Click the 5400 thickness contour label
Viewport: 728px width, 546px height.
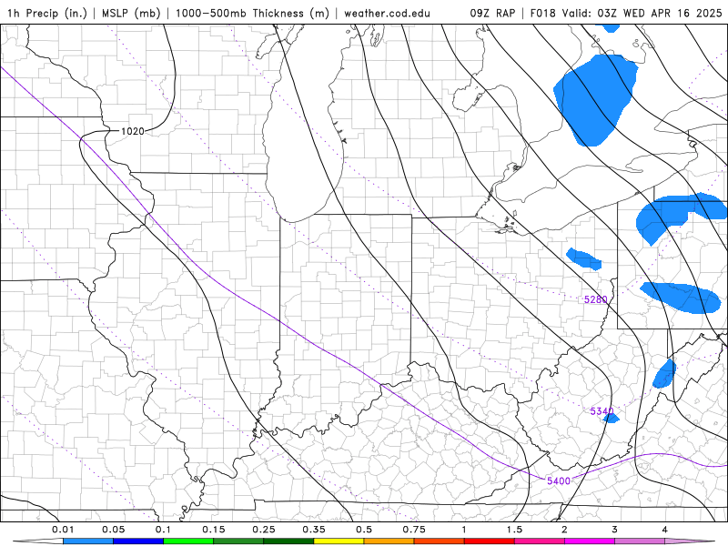coord(559,480)
